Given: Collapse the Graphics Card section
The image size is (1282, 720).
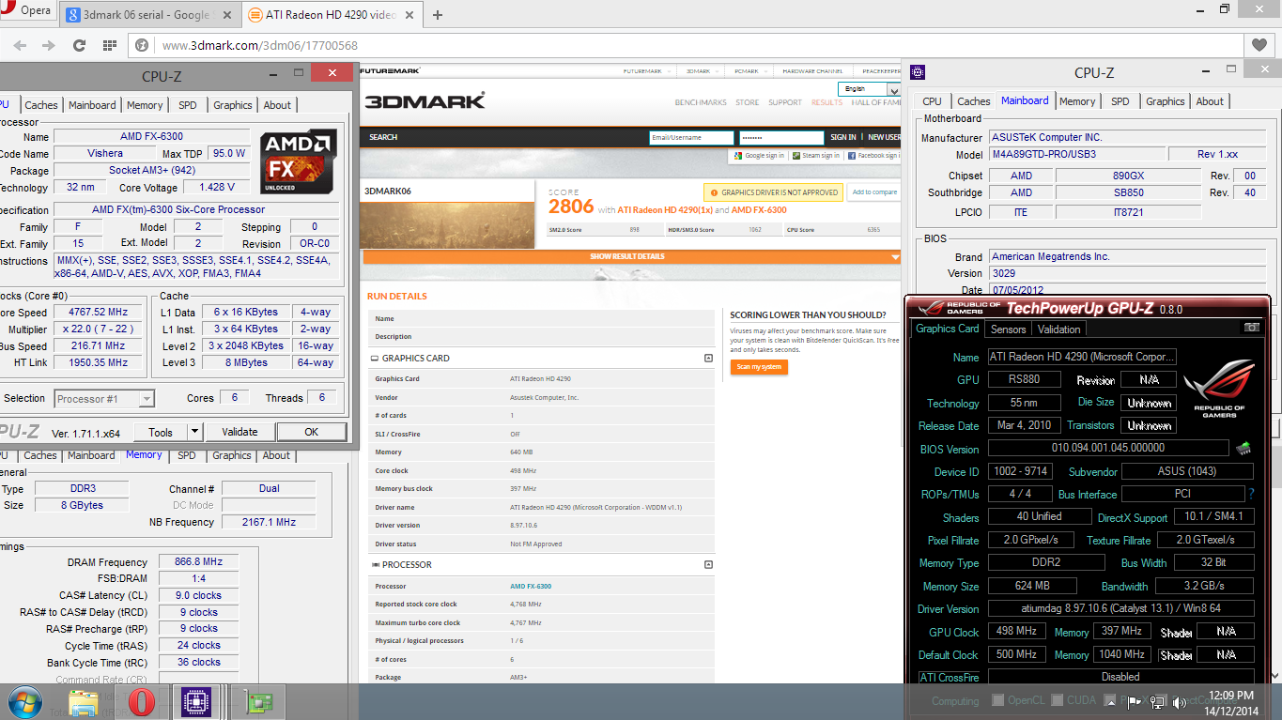Looking at the screenshot, I should [x=708, y=358].
